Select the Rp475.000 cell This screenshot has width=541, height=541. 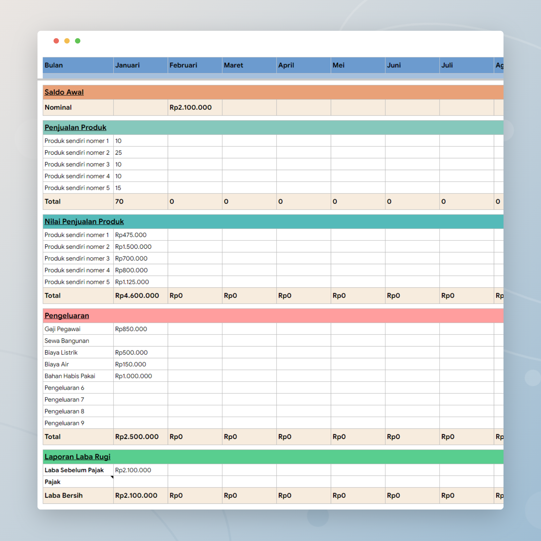pos(141,235)
